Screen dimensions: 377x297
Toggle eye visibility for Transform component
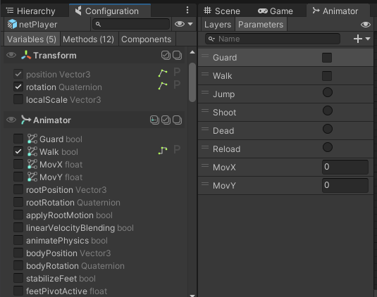click(x=11, y=55)
